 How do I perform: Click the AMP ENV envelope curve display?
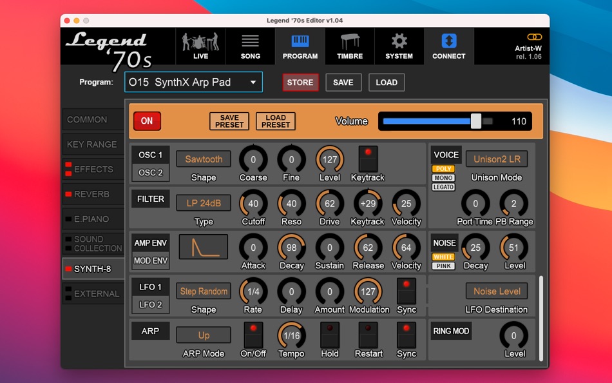pos(203,246)
